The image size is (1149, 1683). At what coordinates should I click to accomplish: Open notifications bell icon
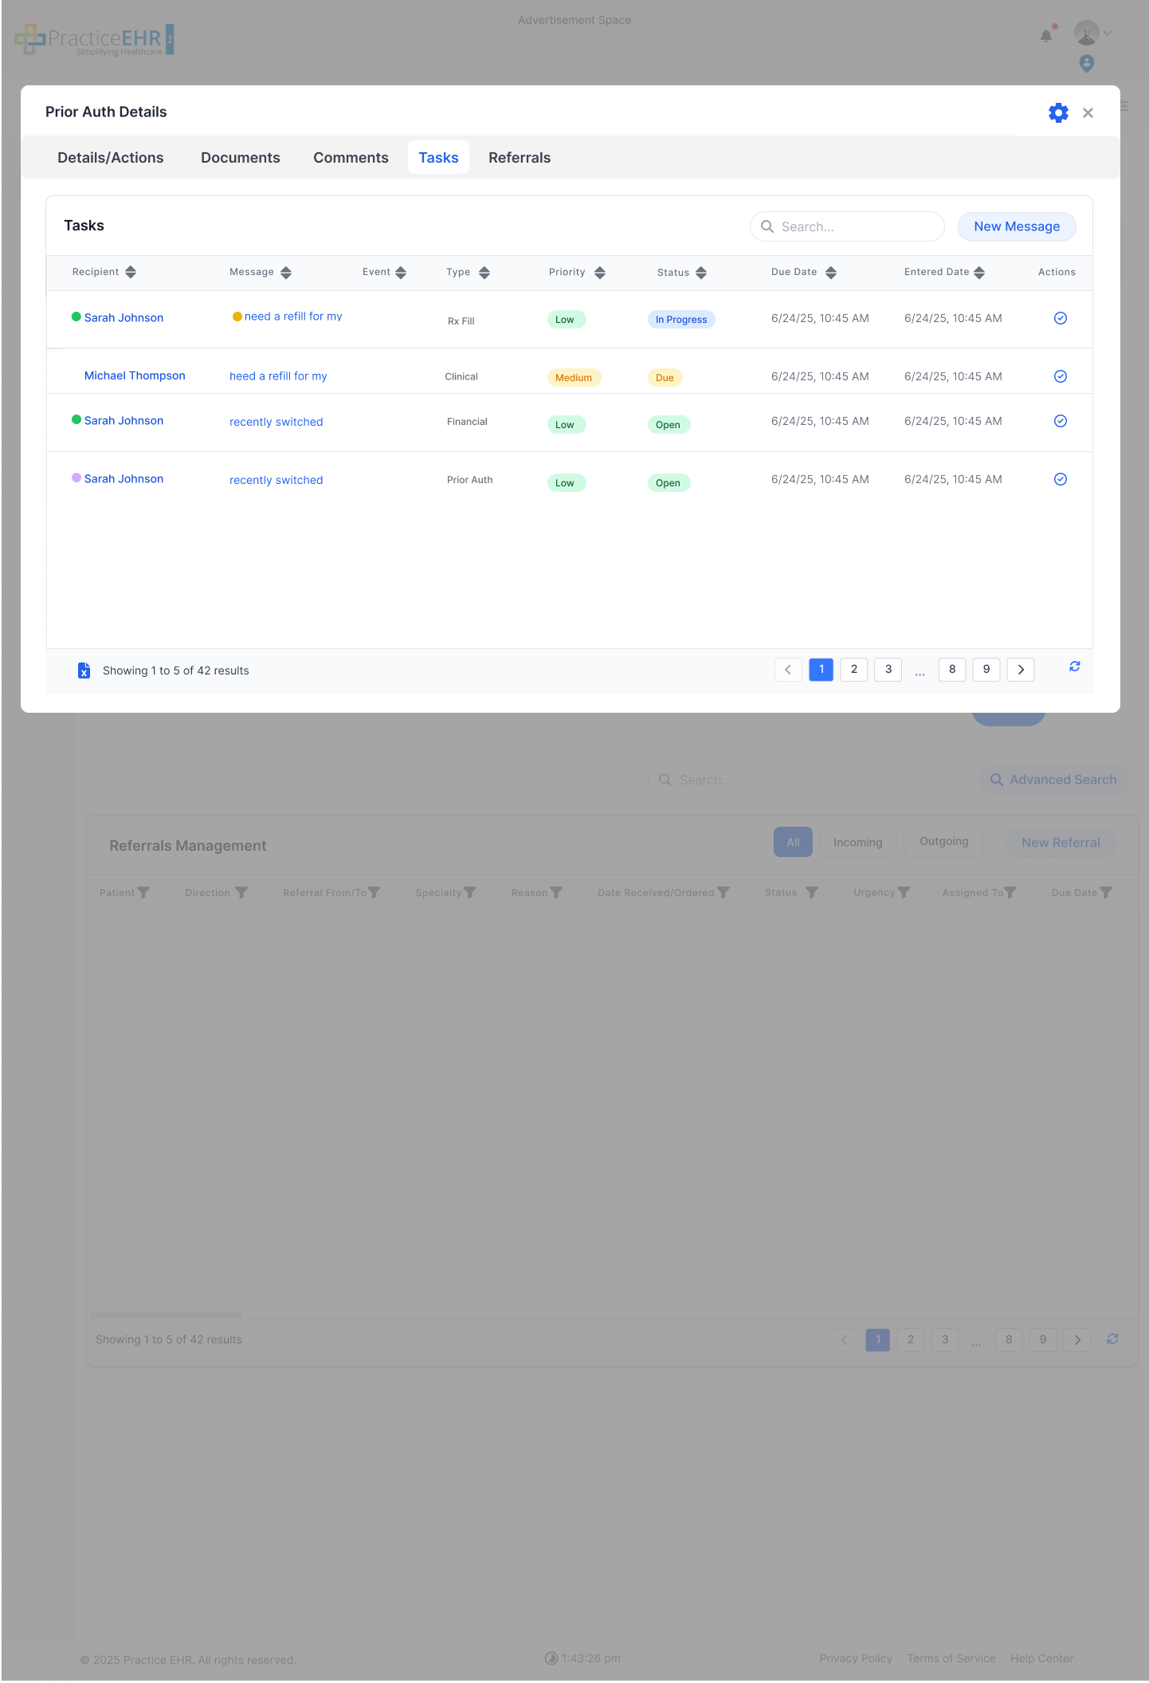(x=1046, y=35)
